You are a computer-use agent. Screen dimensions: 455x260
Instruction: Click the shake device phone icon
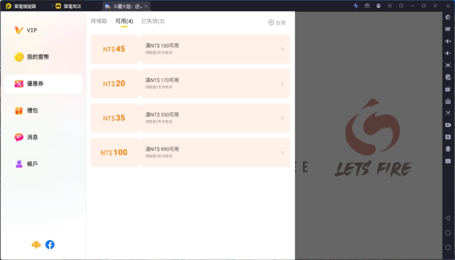(x=448, y=149)
